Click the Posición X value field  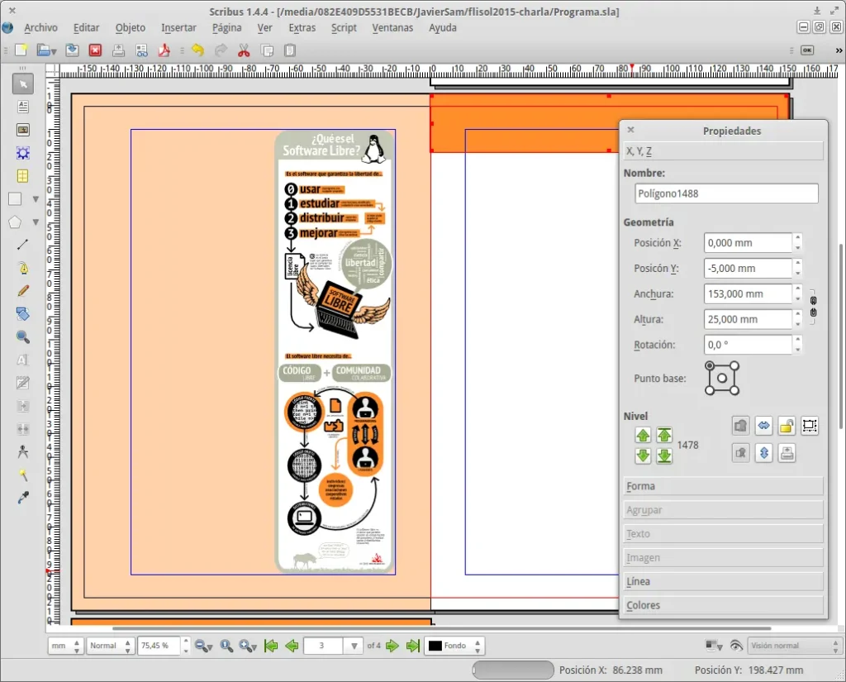[x=748, y=243]
